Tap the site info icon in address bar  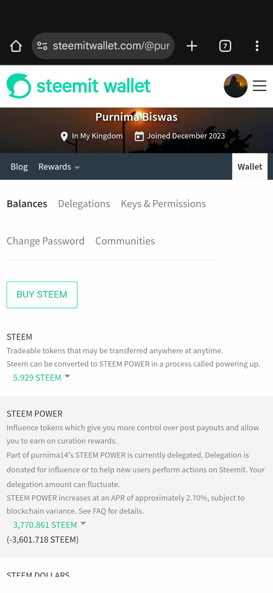(x=42, y=46)
